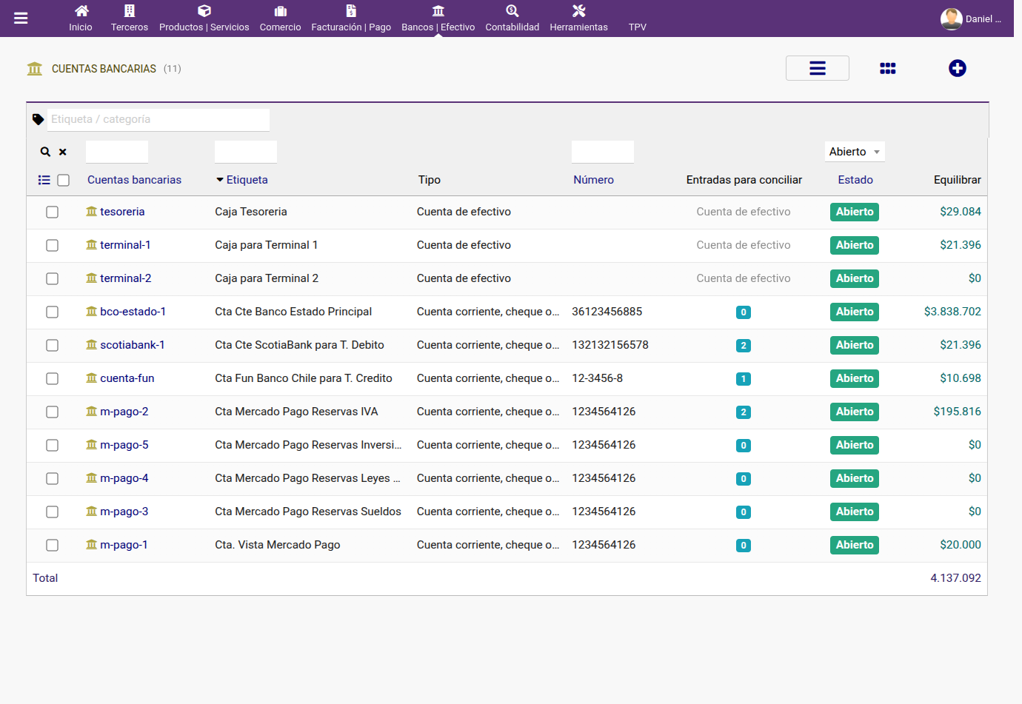Focus the Cuentas bancarias filter field
This screenshot has width=1022, height=704.
pyautogui.click(x=117, y=152)
